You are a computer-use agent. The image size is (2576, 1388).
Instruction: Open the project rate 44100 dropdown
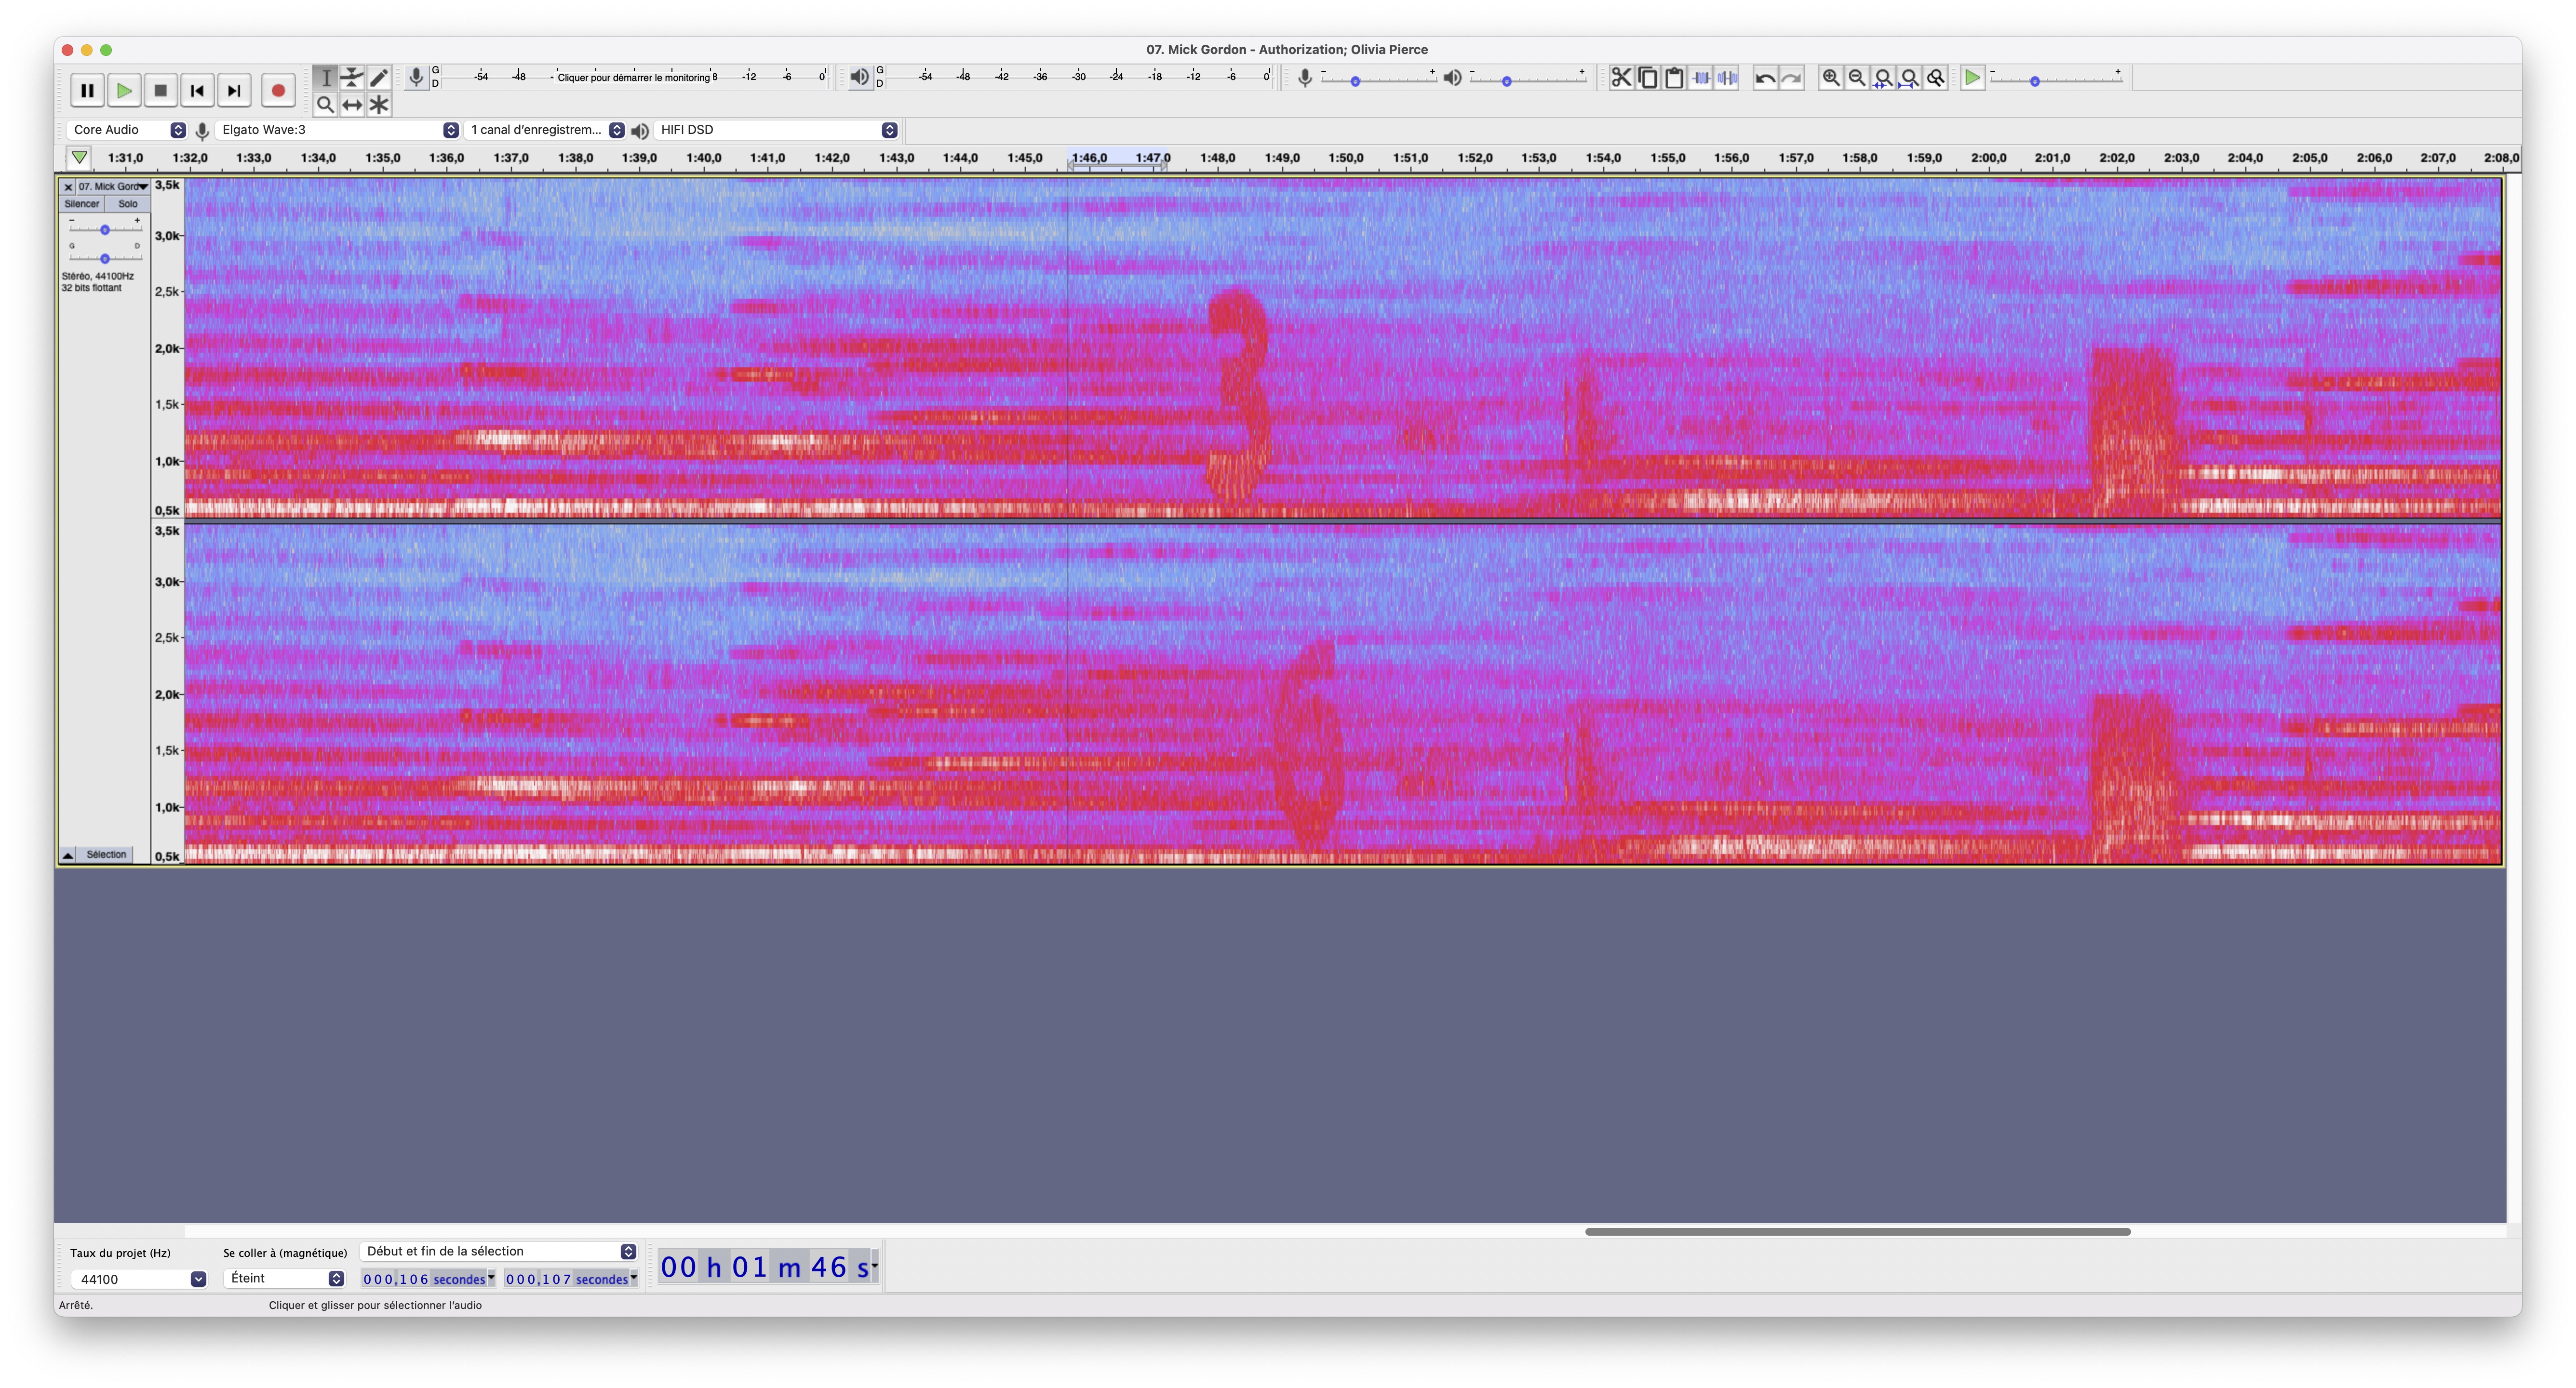(x=138, y=1279)
